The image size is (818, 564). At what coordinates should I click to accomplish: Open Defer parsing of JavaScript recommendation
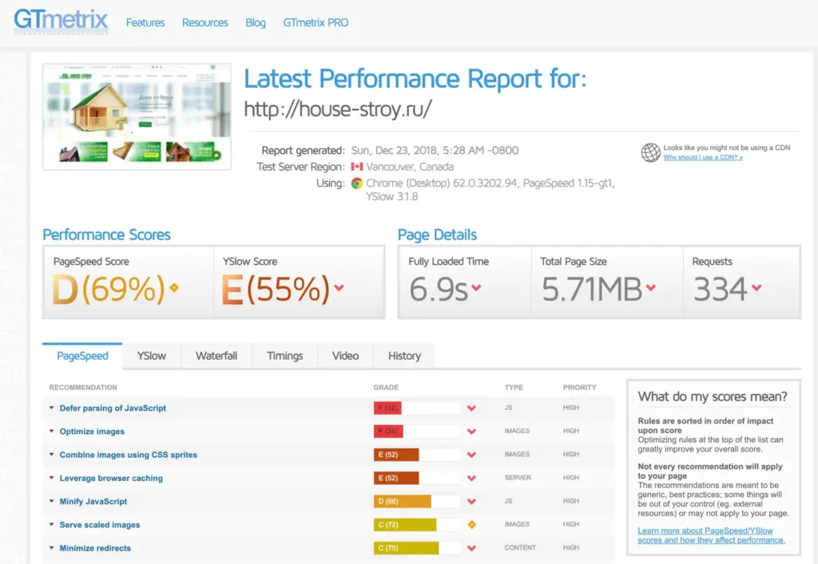tap(113, 408)
